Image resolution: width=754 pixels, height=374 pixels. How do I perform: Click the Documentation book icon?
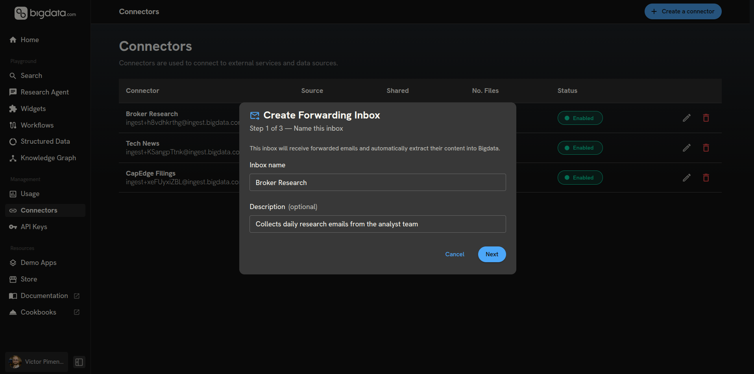[x=13, y=296]
